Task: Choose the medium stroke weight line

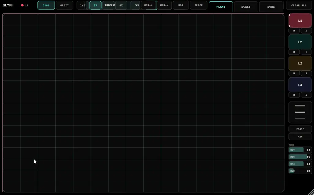Action: [300, 112]
